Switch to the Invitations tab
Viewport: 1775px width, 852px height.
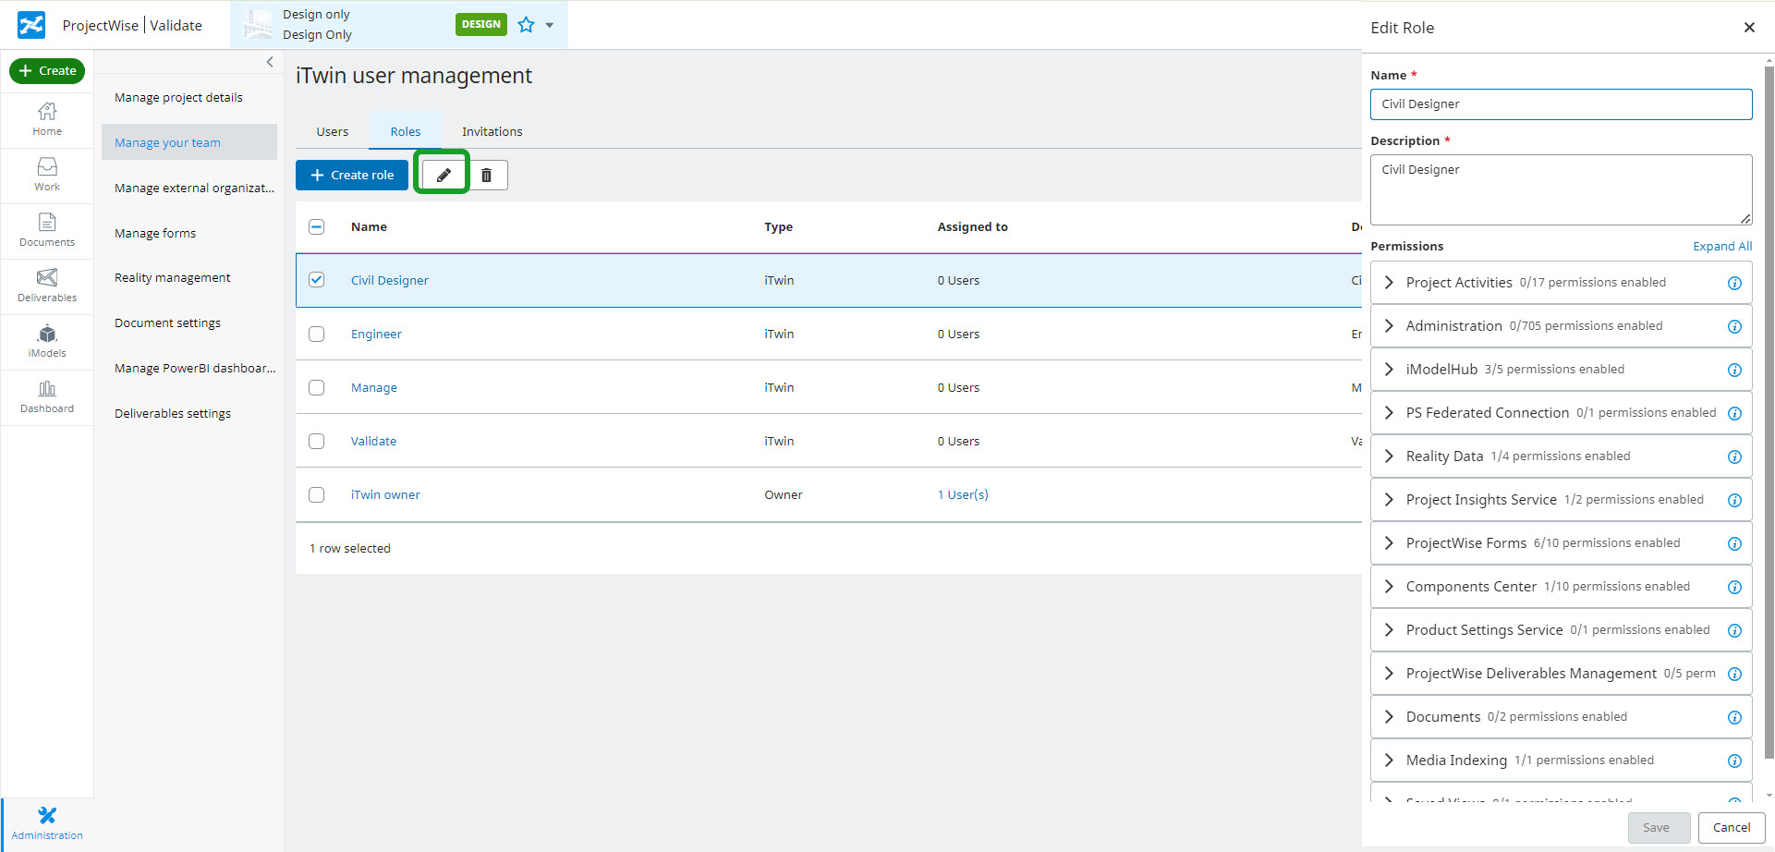(x=492, y=131)
